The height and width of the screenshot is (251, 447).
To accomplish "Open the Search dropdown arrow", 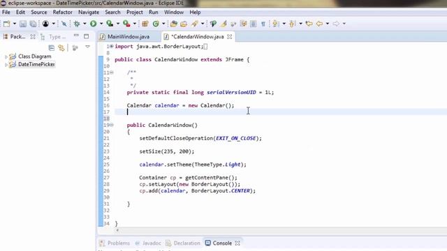I will (x=203, y=24).
